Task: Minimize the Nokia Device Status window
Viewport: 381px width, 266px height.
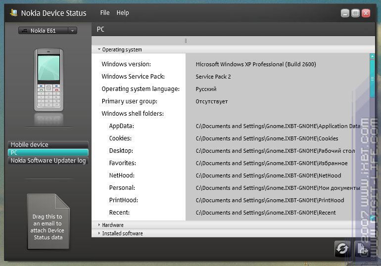Action: tap(345, 13)
